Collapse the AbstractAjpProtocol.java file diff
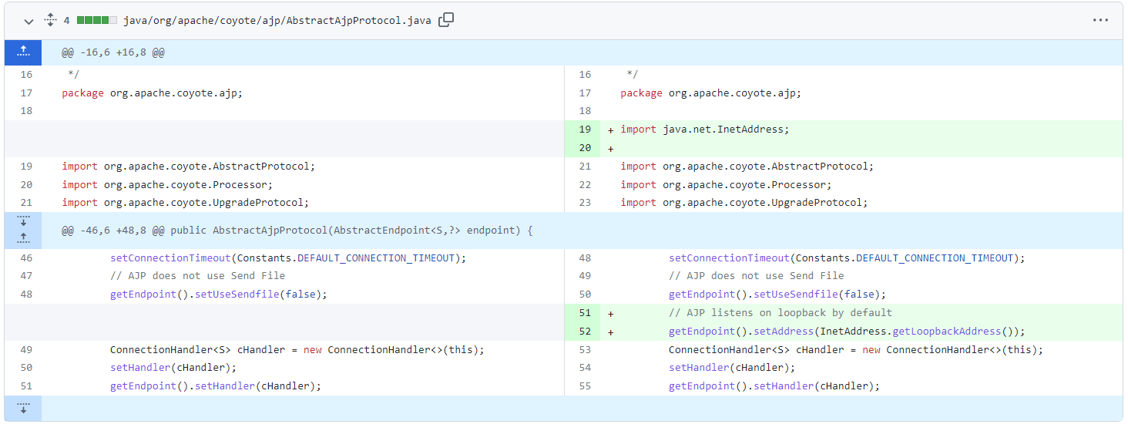 tap(29, 21)
